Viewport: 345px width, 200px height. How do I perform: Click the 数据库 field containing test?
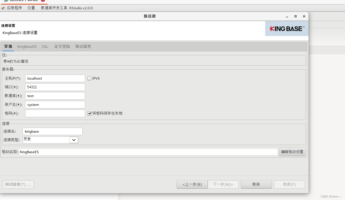pos(55,96)
